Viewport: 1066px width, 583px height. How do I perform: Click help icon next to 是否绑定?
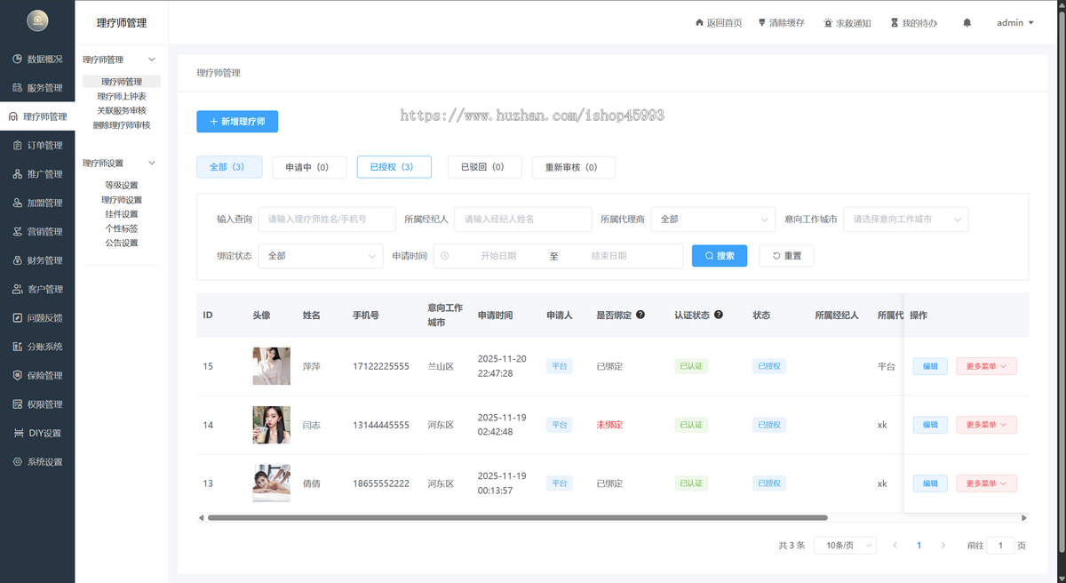coord(640,315)
